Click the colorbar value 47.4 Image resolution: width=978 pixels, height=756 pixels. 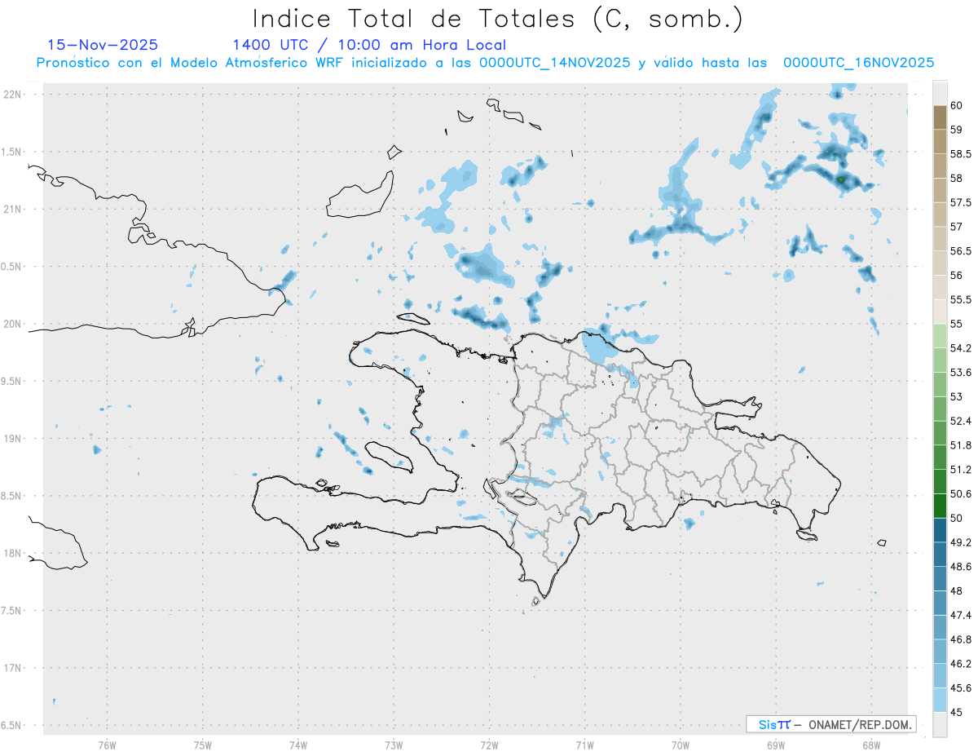pos(961,615)
